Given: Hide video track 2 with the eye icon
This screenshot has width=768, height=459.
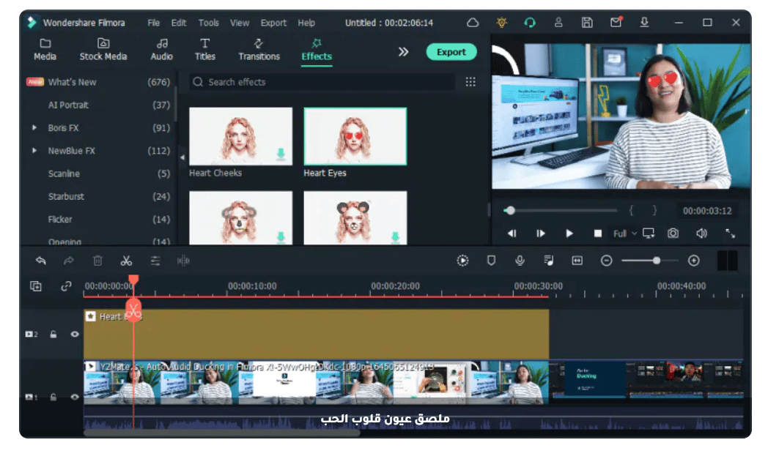Looking at the screenshot, I should click(x=75, y=335).
